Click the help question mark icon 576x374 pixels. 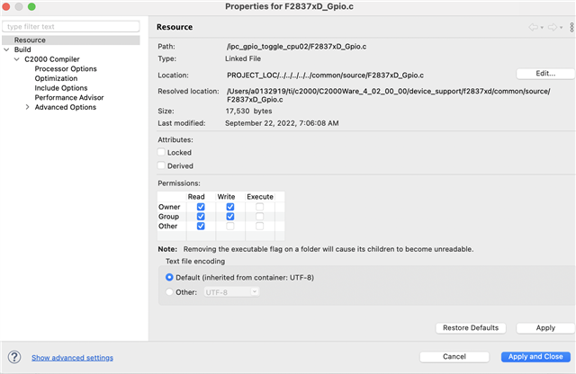pyautogui.click(x=14, y=357)
